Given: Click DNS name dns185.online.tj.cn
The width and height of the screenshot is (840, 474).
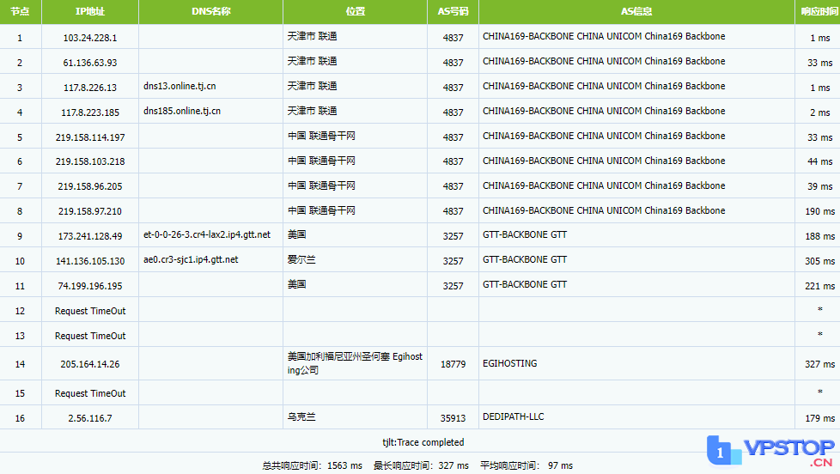Looking at the screenshot, I should [x=182, y=111].
